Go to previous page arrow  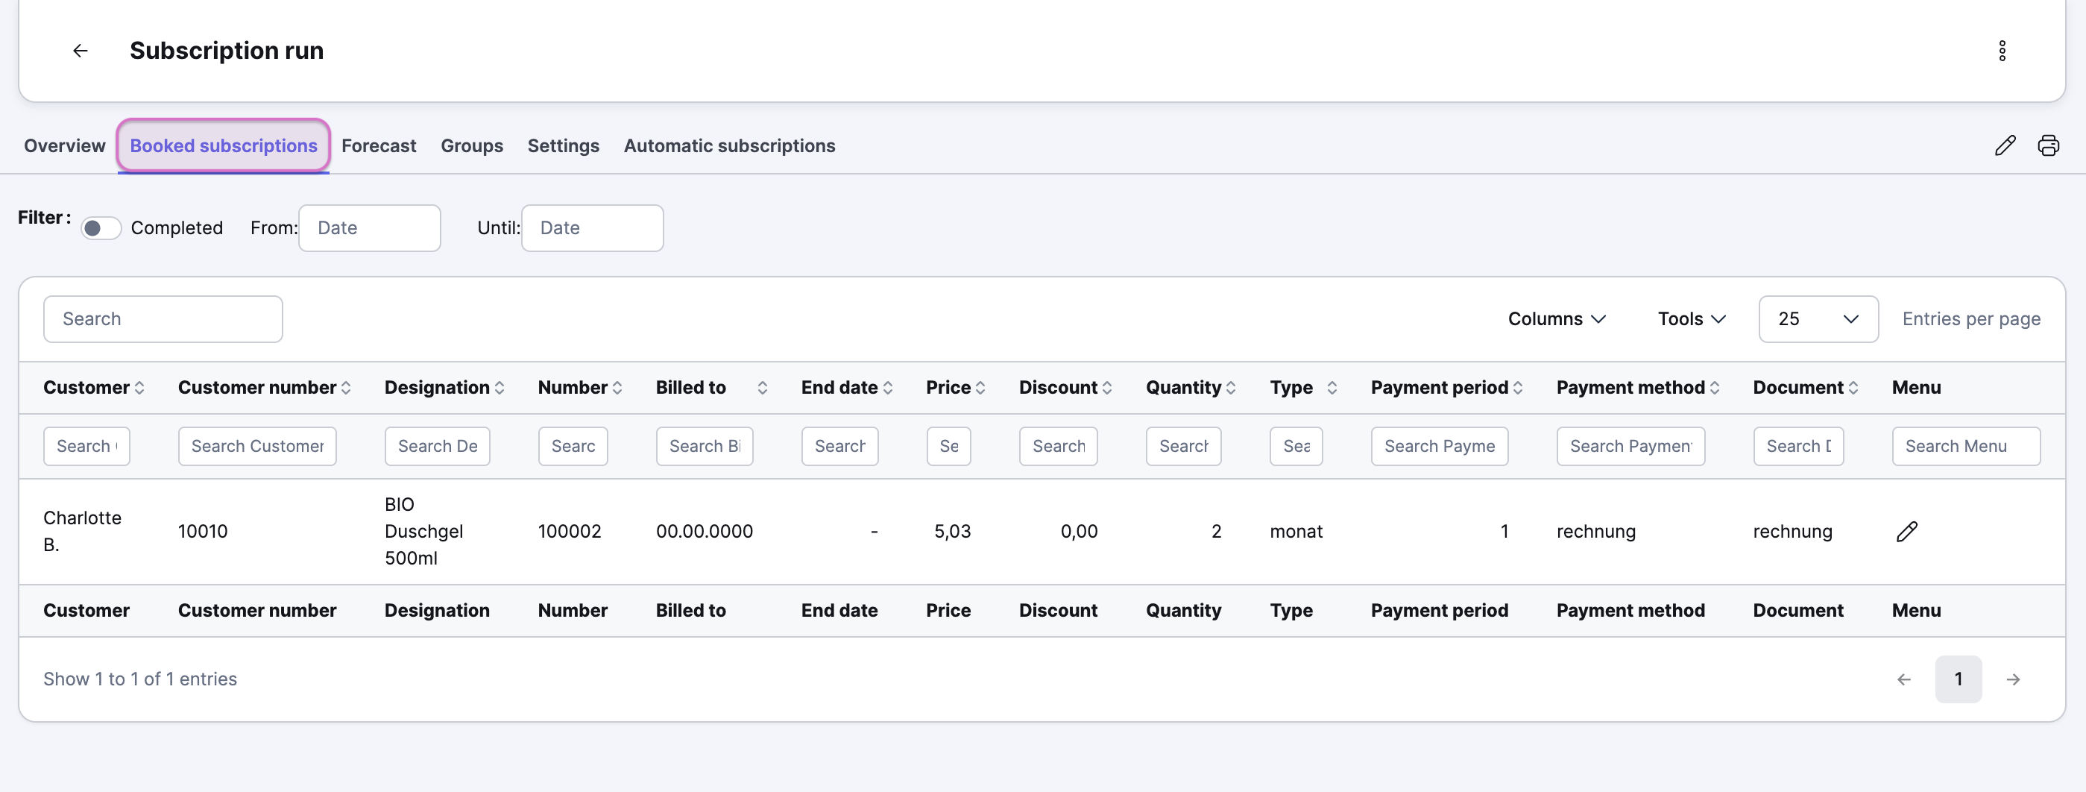pyautogui.click(x=1904, y=679)
